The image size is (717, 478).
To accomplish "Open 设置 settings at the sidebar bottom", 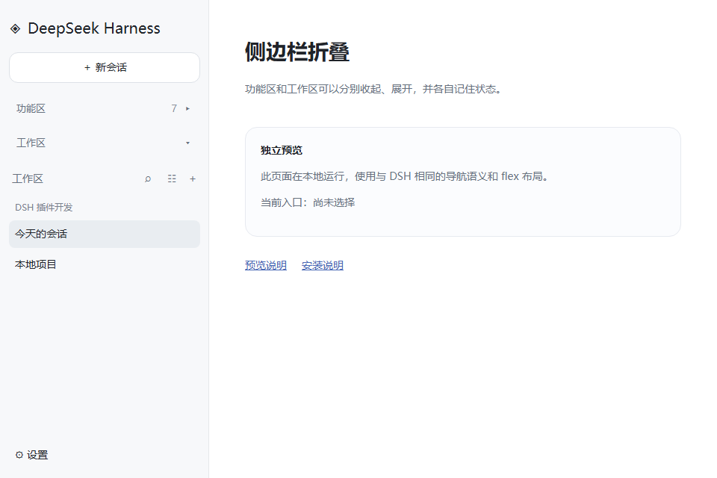I will 31,455.
